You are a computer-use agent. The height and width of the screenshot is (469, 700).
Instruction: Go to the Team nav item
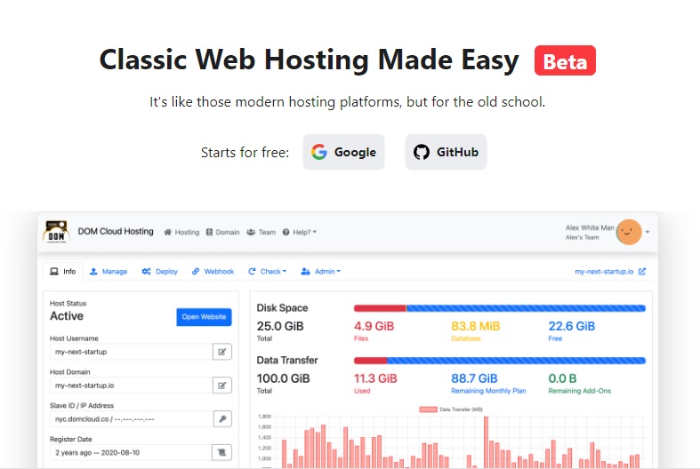pos(261,232)
